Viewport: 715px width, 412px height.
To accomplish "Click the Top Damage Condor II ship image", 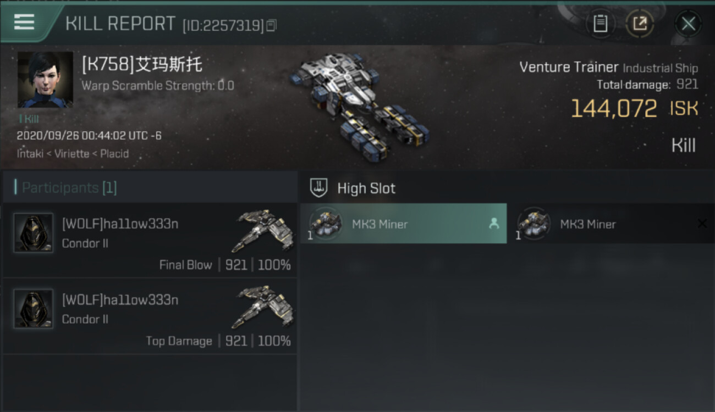I will pyautogui.click(x=262, y=306).
